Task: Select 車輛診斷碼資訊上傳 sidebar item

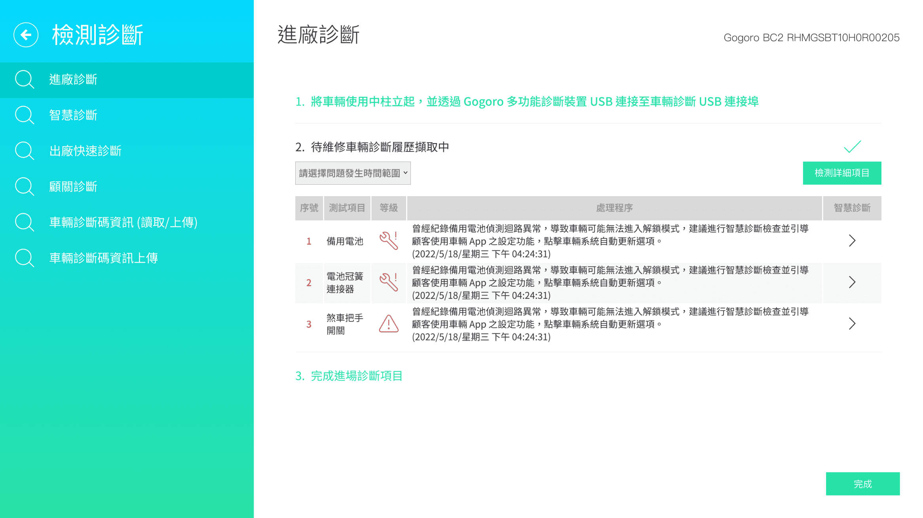Action: pyautogui.click(x=103, y=258)
